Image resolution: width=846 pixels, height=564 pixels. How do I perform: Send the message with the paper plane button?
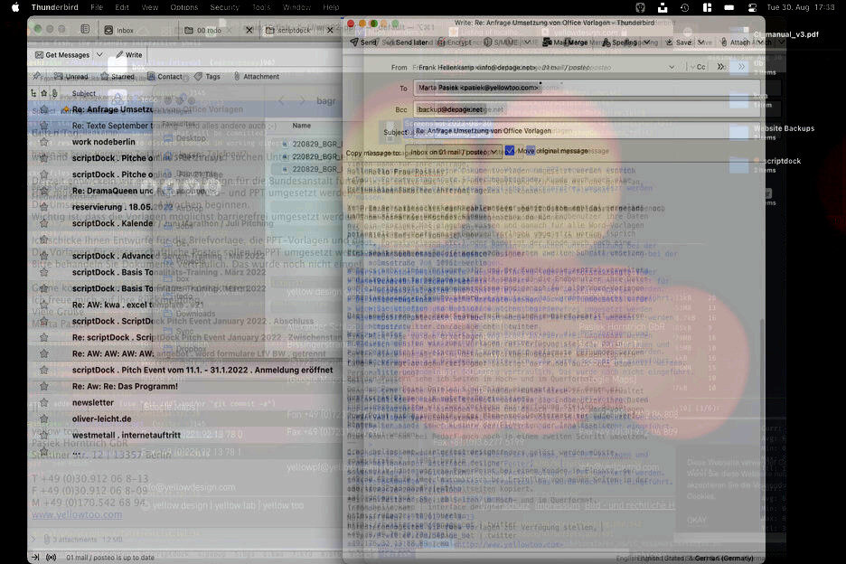coord(362,42)
